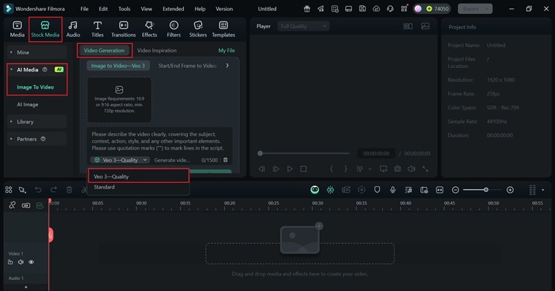Open the support headset icon
Viewport: 555px width, 291px height.
pyautogui.click(x=390, y=9)
